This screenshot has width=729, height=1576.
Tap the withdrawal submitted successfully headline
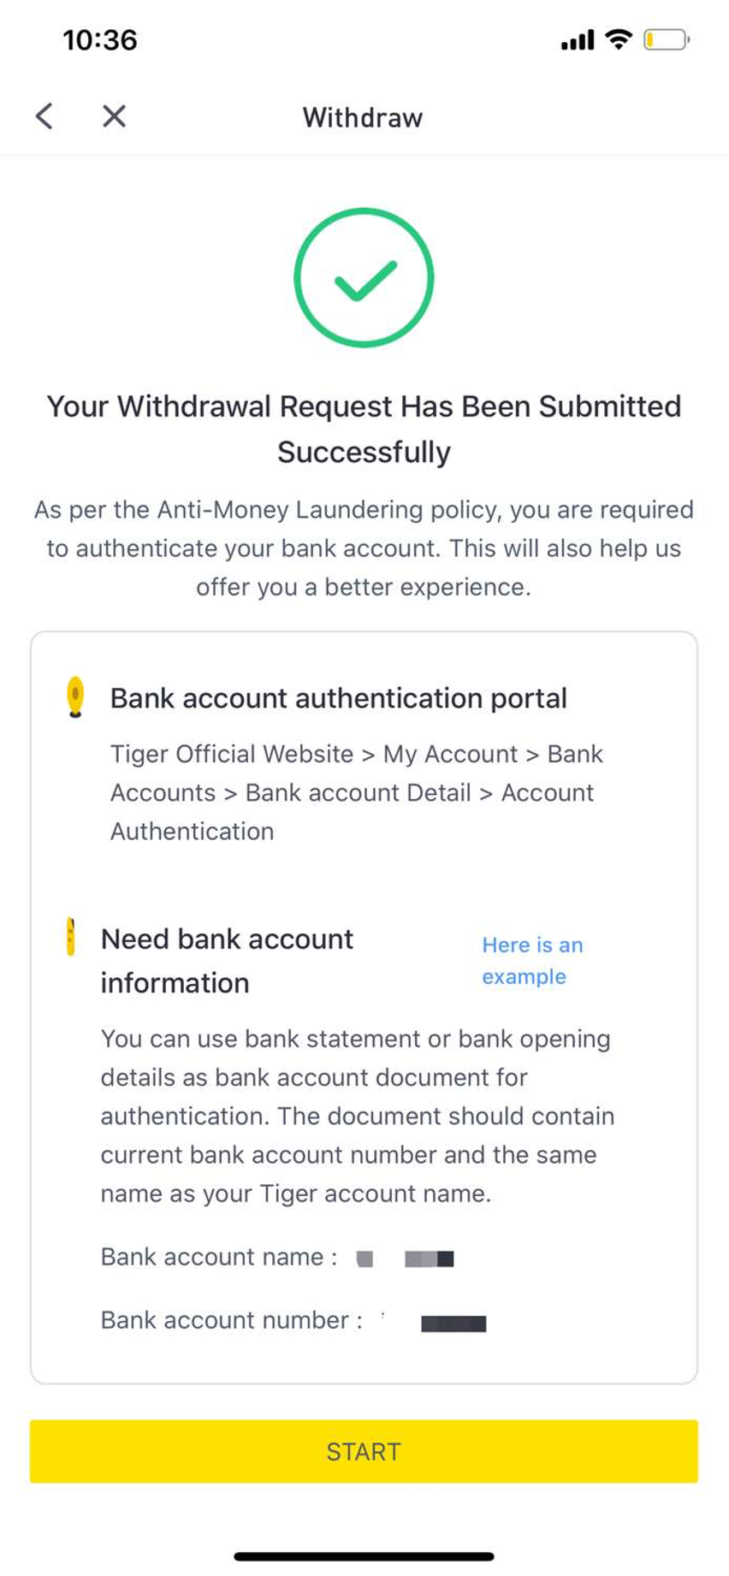click(364, 429)
